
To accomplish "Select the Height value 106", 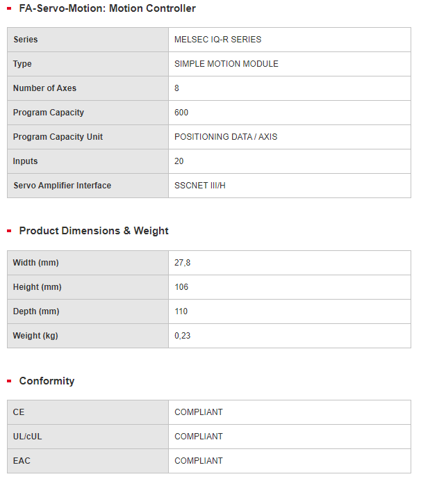I will 181,287.
